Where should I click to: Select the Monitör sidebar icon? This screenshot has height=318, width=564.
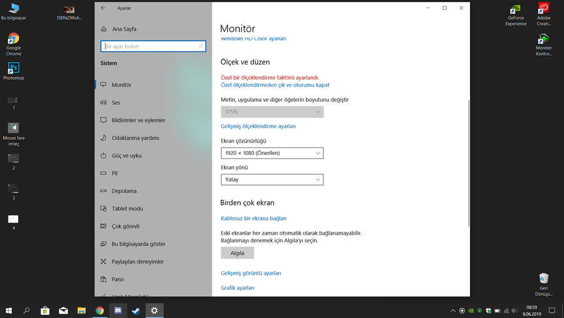[103, 85]
